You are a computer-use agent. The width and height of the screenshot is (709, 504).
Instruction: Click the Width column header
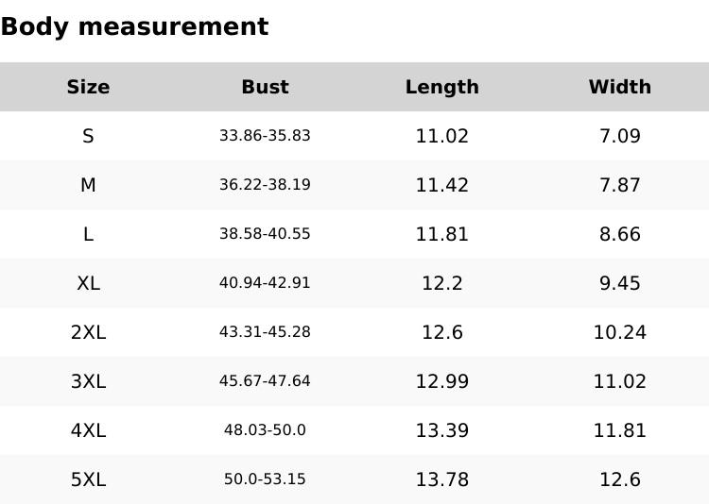point(619,87)
